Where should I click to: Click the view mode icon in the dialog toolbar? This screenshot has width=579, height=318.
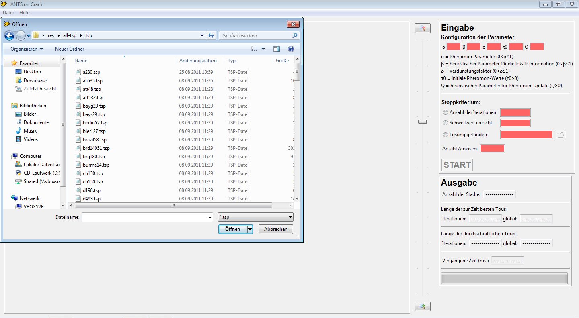[255, 49]
